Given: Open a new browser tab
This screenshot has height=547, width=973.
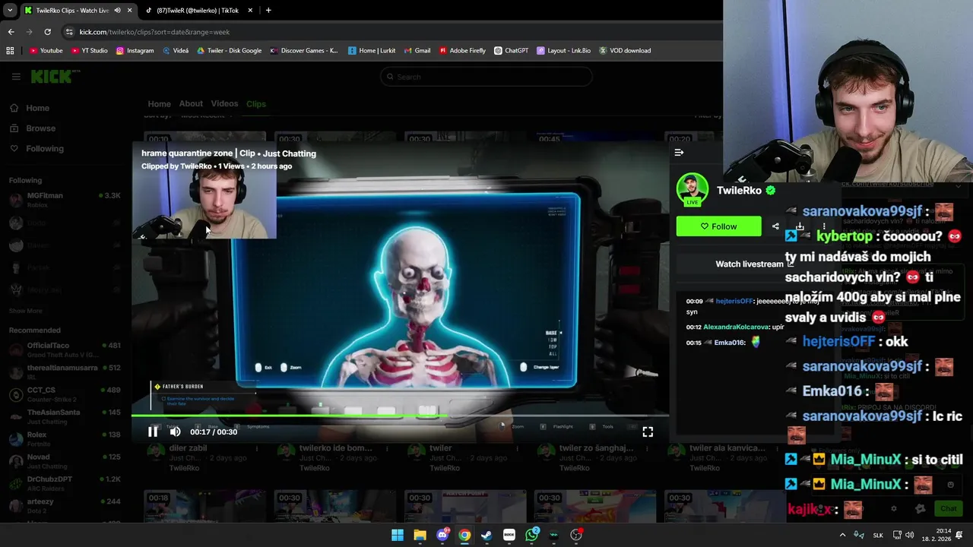Looking at the screenshot, I should pos(268,11).
